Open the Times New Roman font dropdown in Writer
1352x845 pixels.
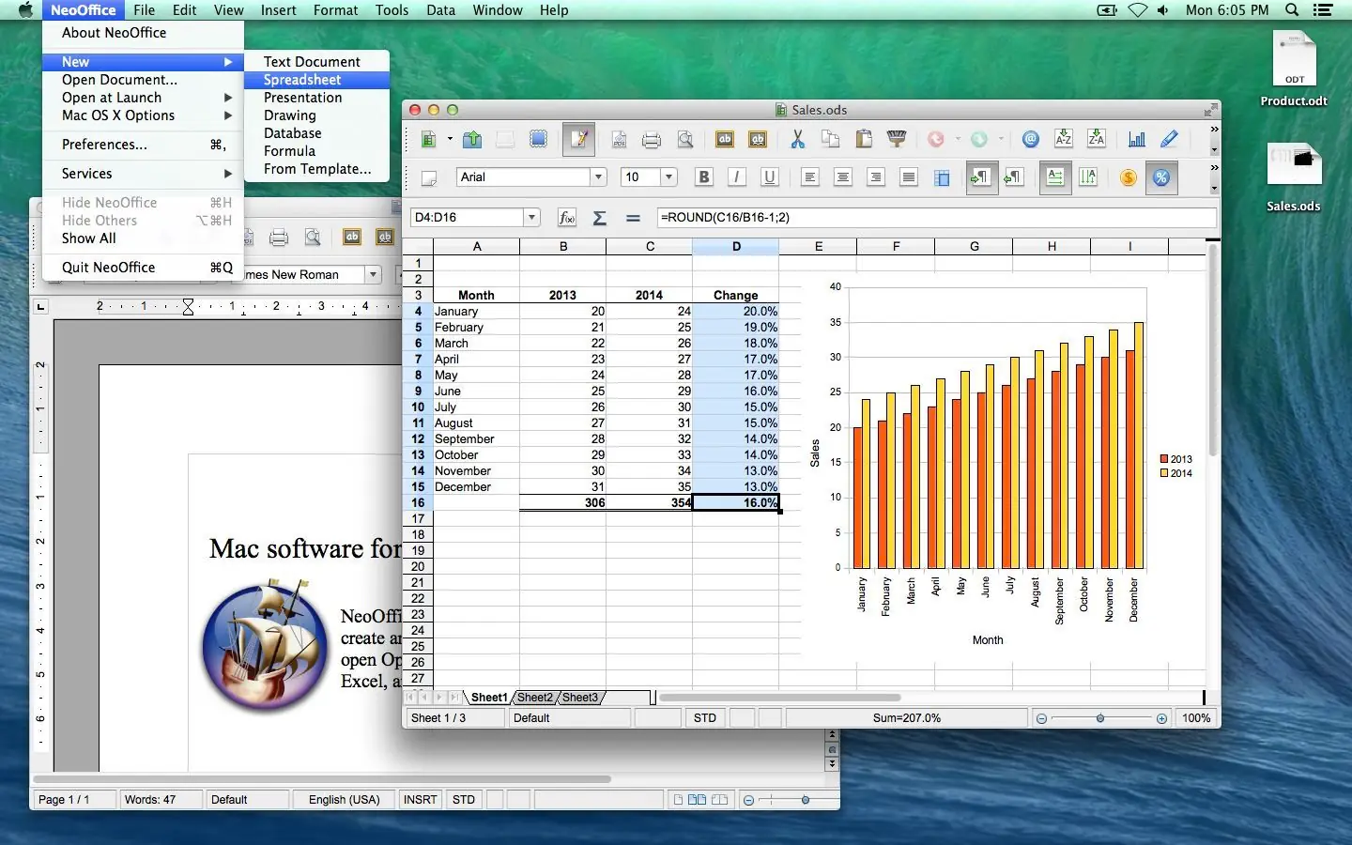click(374, 275)
